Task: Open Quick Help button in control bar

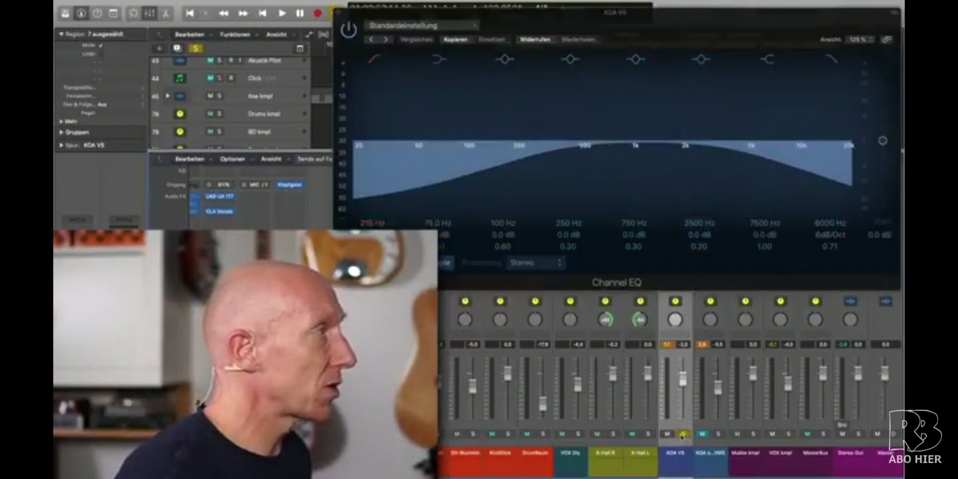Action: [97, 13]
